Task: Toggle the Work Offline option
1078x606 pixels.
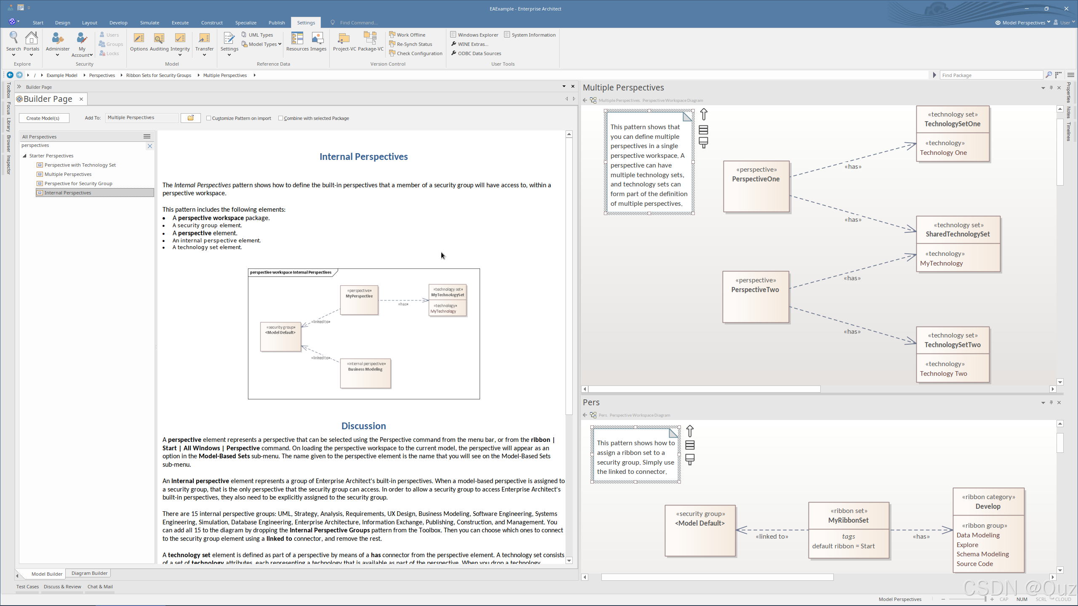Action: click(411, 35)
